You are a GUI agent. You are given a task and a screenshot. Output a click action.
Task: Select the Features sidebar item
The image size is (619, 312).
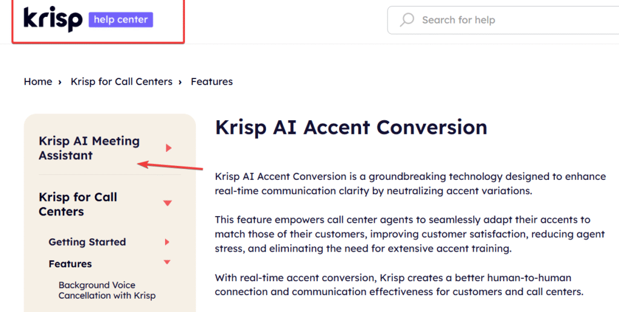pos(70,264)
